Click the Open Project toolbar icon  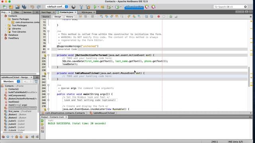[18, 7]
